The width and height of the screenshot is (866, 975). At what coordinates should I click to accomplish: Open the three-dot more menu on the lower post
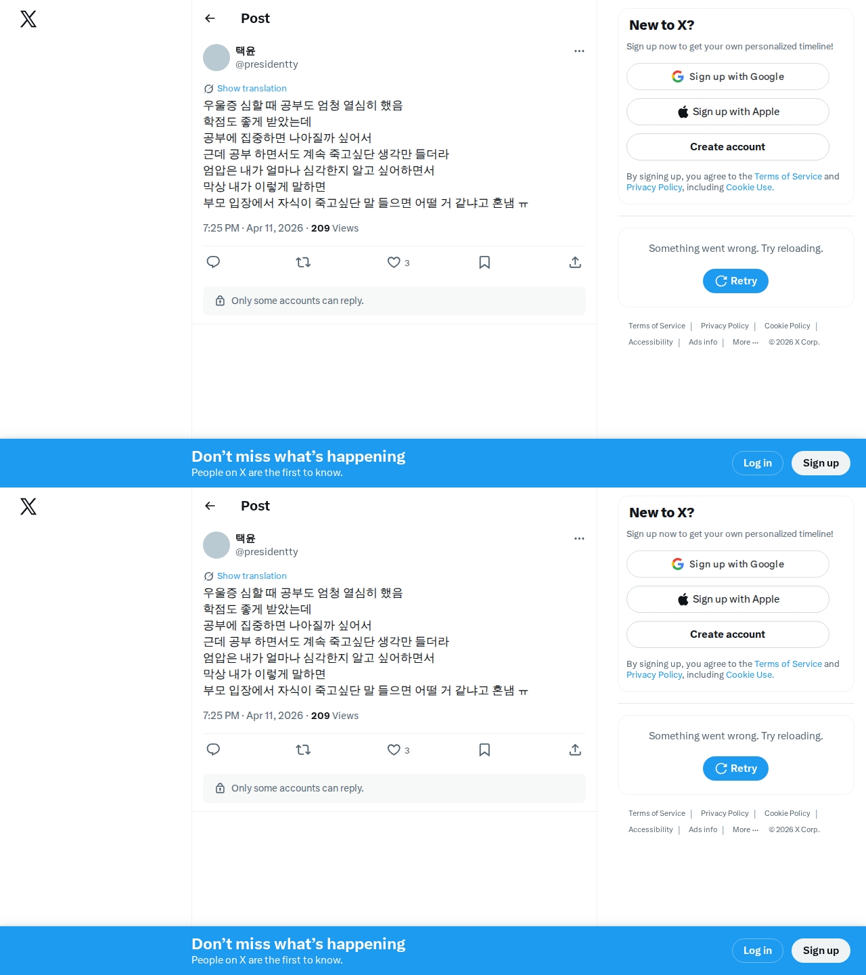[579, 538]
